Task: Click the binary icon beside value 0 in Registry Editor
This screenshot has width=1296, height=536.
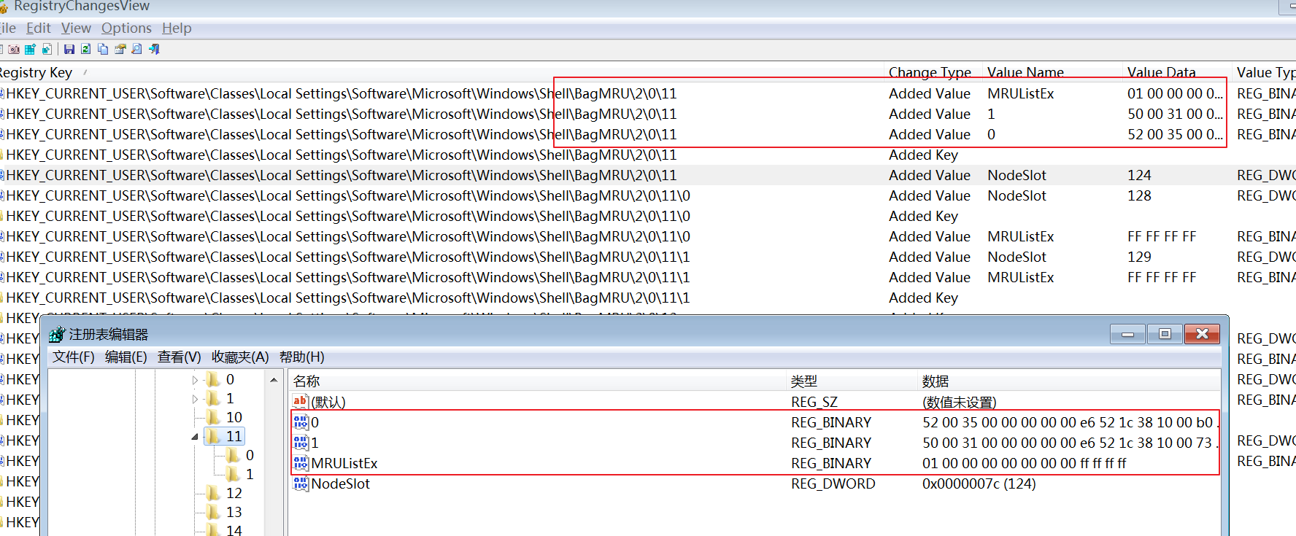Action: click(x=301, y=422)
